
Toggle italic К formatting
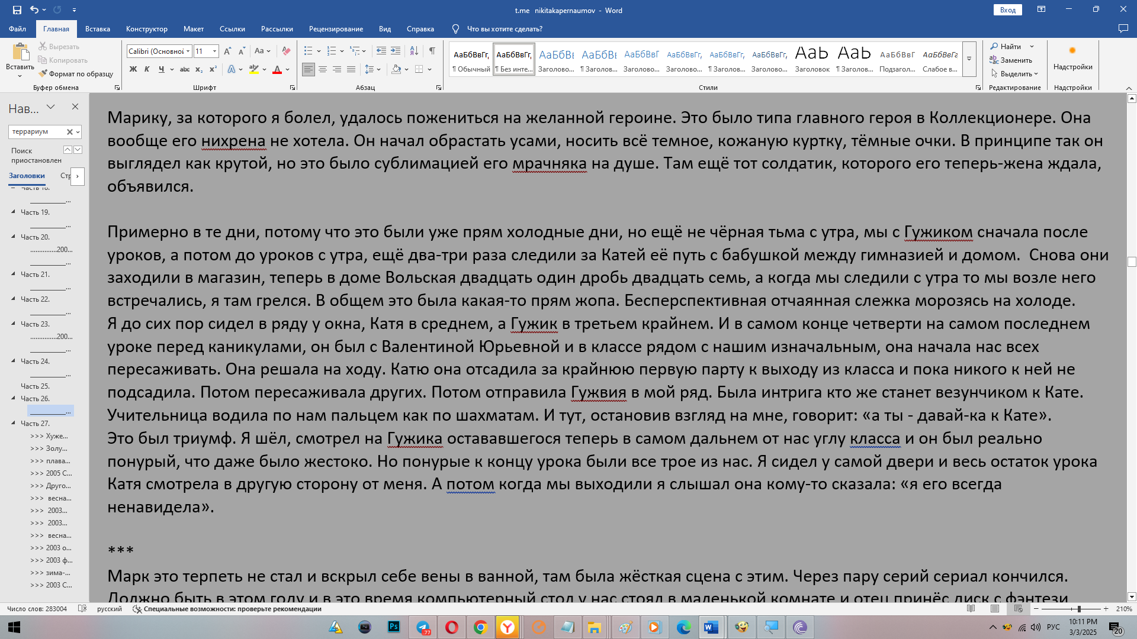(x=147, y=69)
